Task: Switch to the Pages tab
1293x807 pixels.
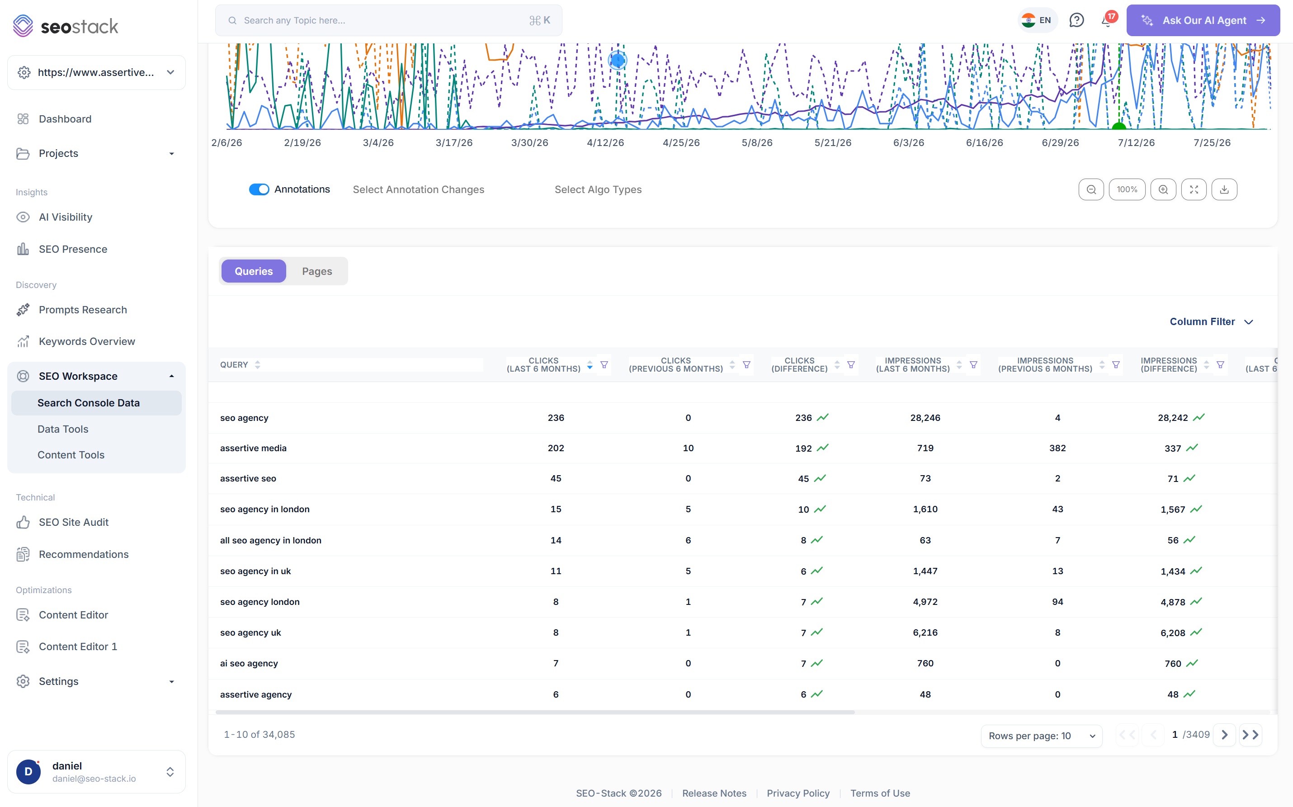Action: click(x=317, y=271)
